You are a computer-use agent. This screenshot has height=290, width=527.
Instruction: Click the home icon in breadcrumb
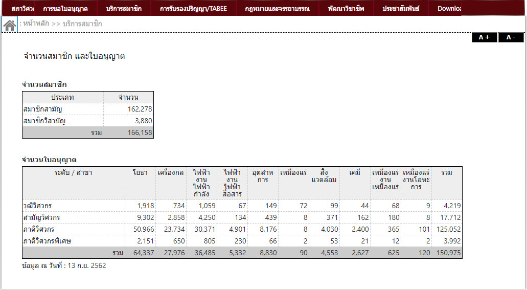(10, 25)
